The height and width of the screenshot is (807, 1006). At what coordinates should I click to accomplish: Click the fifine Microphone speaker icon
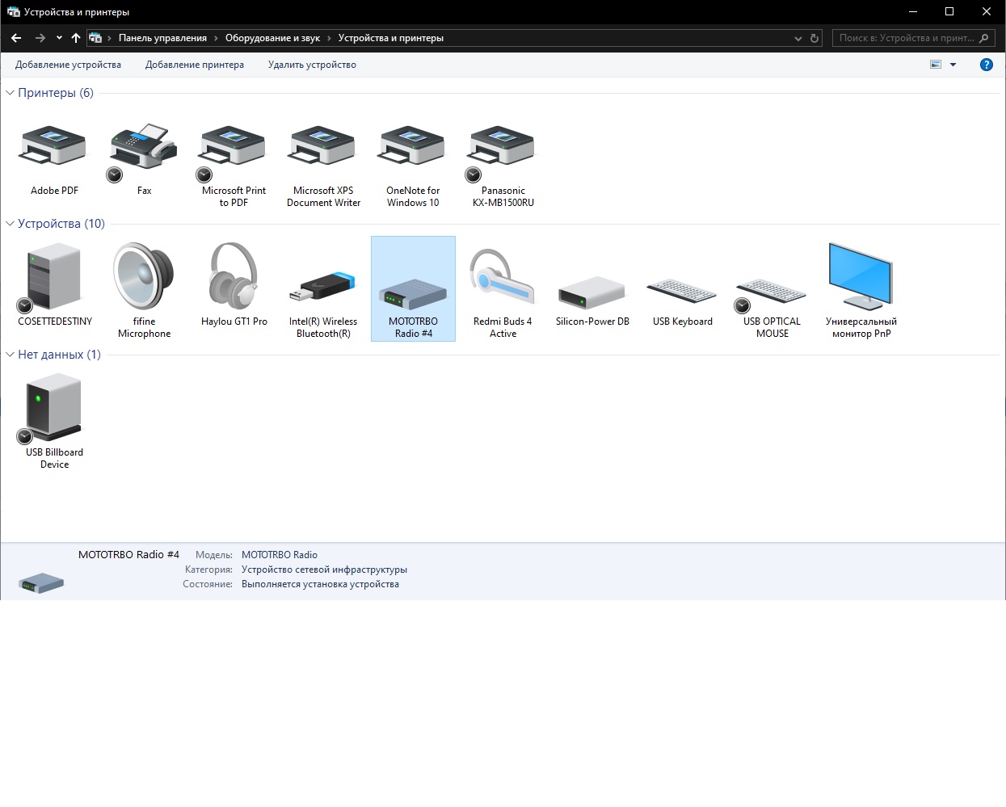[x=144, y=278]
